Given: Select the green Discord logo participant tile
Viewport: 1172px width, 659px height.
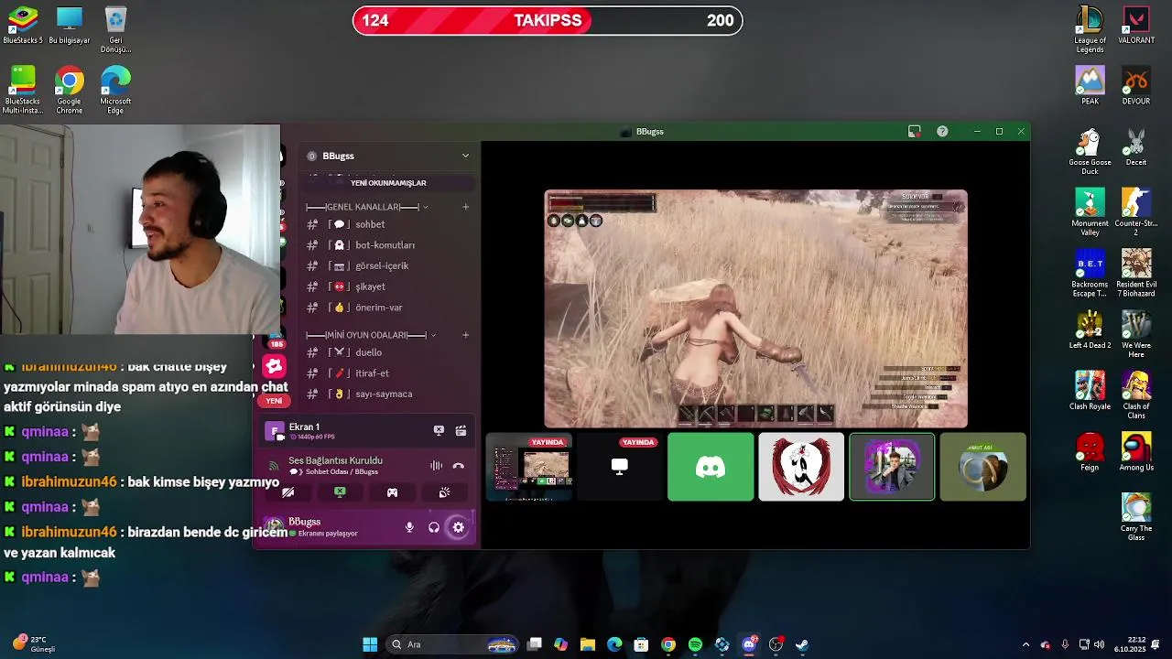Looking at the screenshot, I should coord(711,468).
